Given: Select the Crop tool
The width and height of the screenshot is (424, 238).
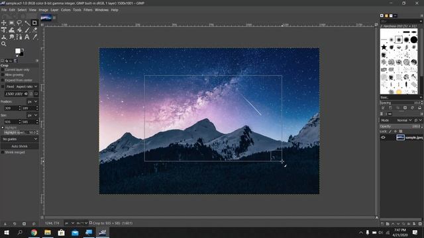Looking at the screenshot, I should coord(34,23).
